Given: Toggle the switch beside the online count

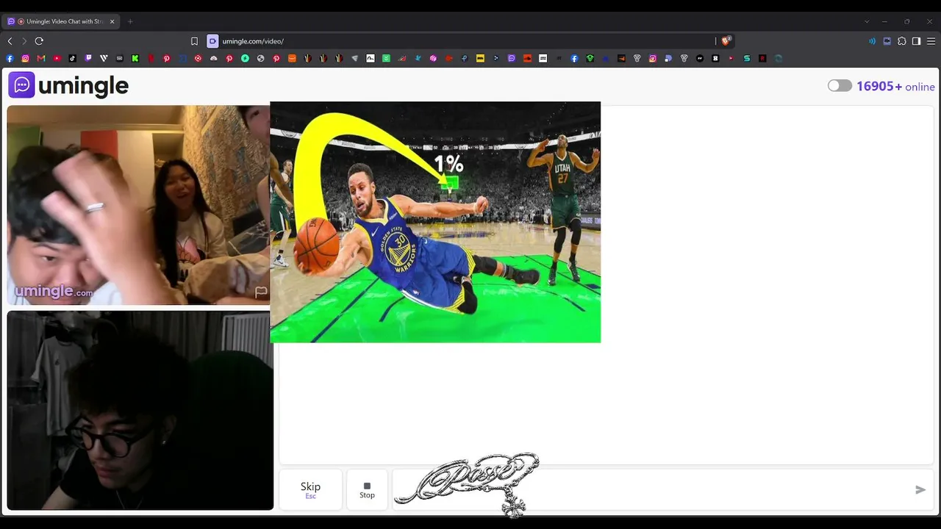Looking at the screenshot, I should pyautogui.click(x=840, y=86).
